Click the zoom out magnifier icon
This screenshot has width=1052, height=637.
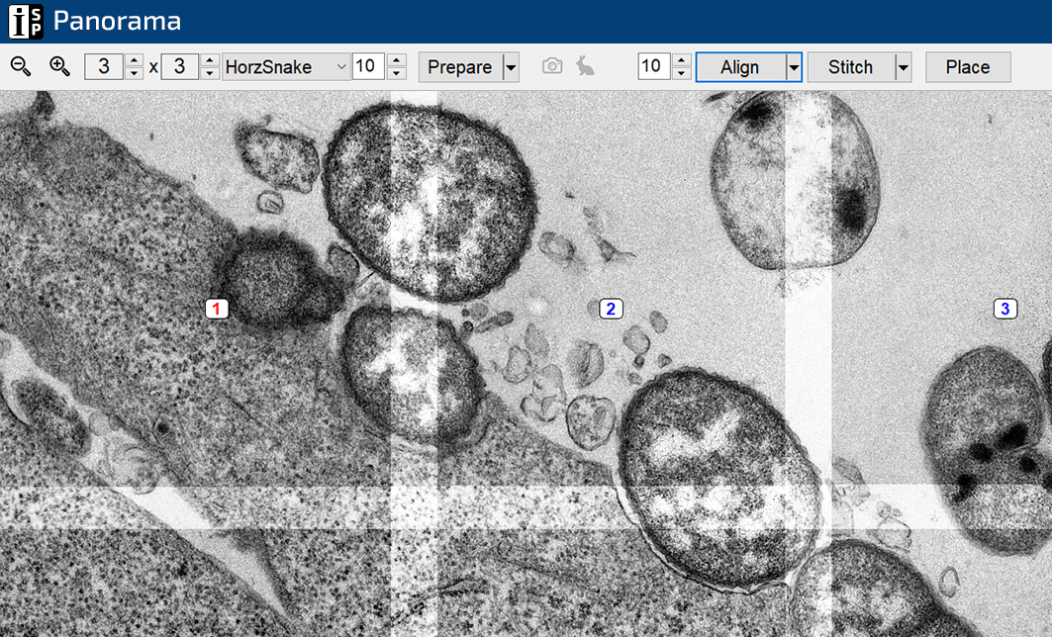(x=21, y=66)
